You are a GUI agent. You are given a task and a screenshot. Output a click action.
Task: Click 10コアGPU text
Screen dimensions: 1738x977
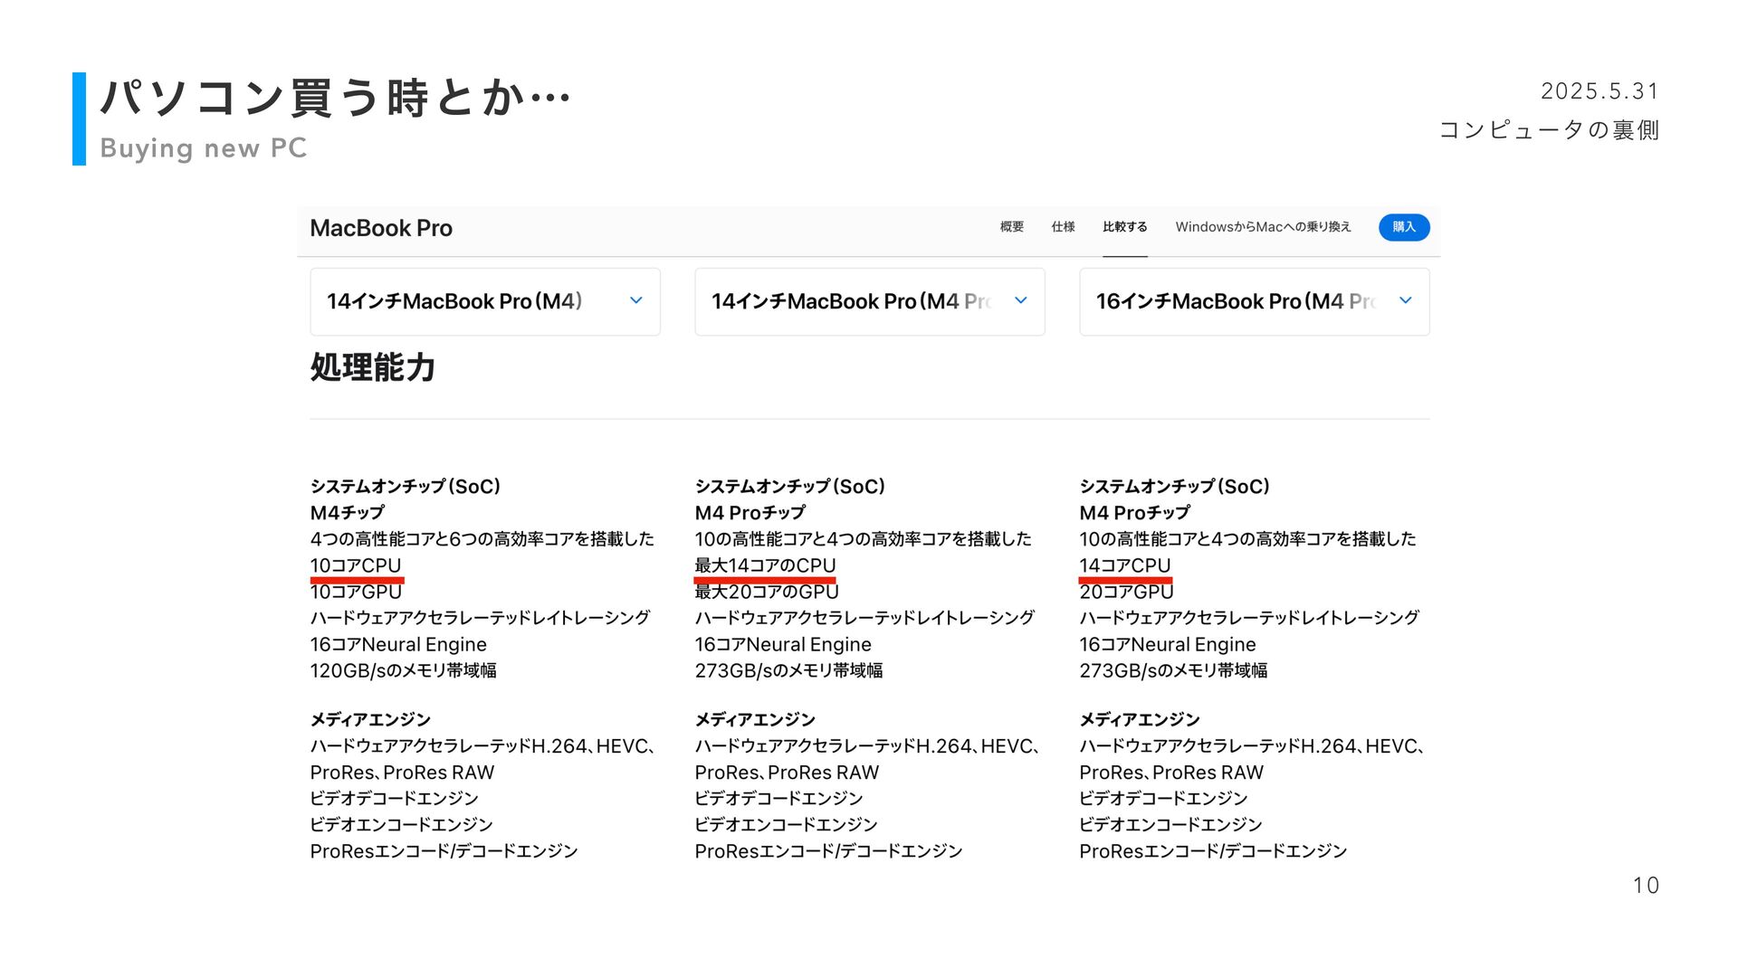tap(356, 592)
